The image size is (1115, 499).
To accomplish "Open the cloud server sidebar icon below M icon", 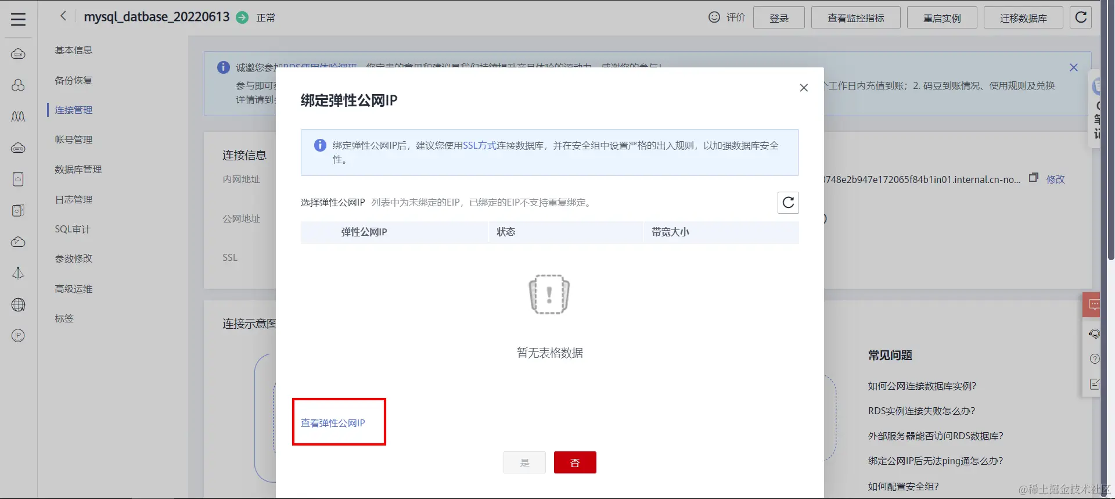I will [x=19, y=148].
